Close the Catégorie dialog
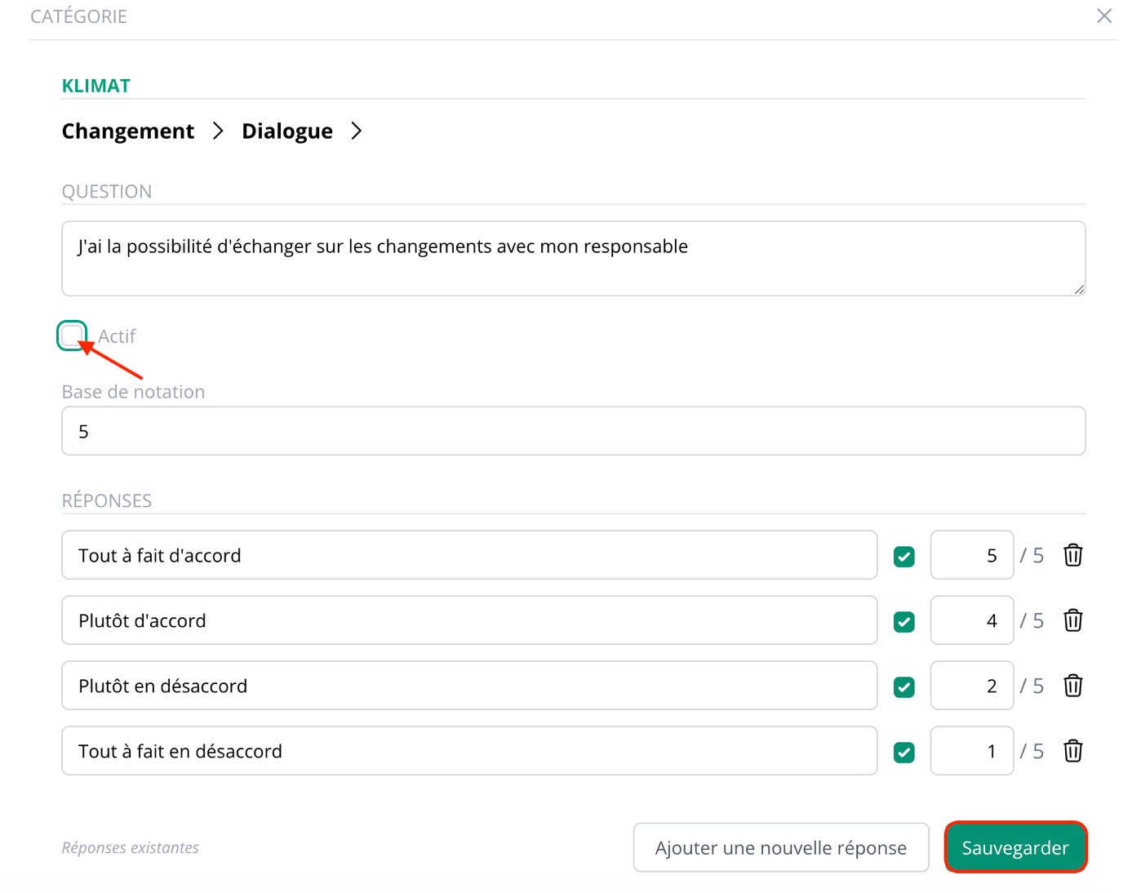 (1104, 16)
